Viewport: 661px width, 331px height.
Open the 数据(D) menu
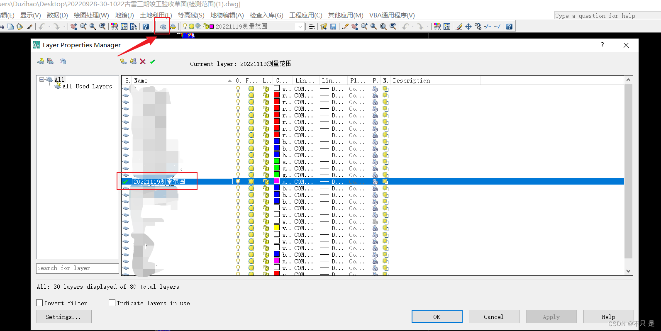[57, 15]
